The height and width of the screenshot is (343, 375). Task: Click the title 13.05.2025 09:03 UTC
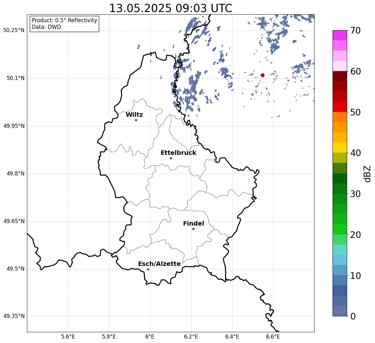[x=170, y=8]
